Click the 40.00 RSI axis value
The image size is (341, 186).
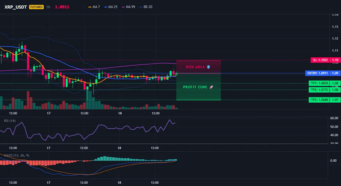point(334,135)
